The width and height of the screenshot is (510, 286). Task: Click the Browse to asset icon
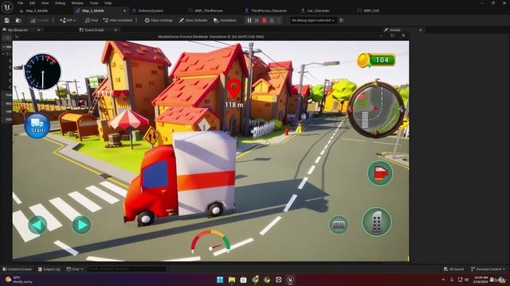coord(18,21)
